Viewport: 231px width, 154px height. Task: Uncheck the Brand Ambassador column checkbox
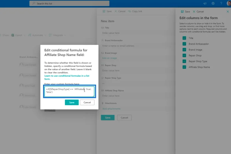tap(184, 44)
